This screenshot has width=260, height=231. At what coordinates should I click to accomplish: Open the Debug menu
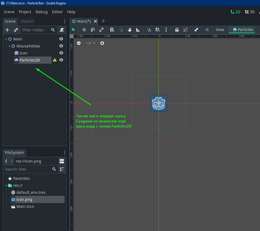(x=42, y=12)
